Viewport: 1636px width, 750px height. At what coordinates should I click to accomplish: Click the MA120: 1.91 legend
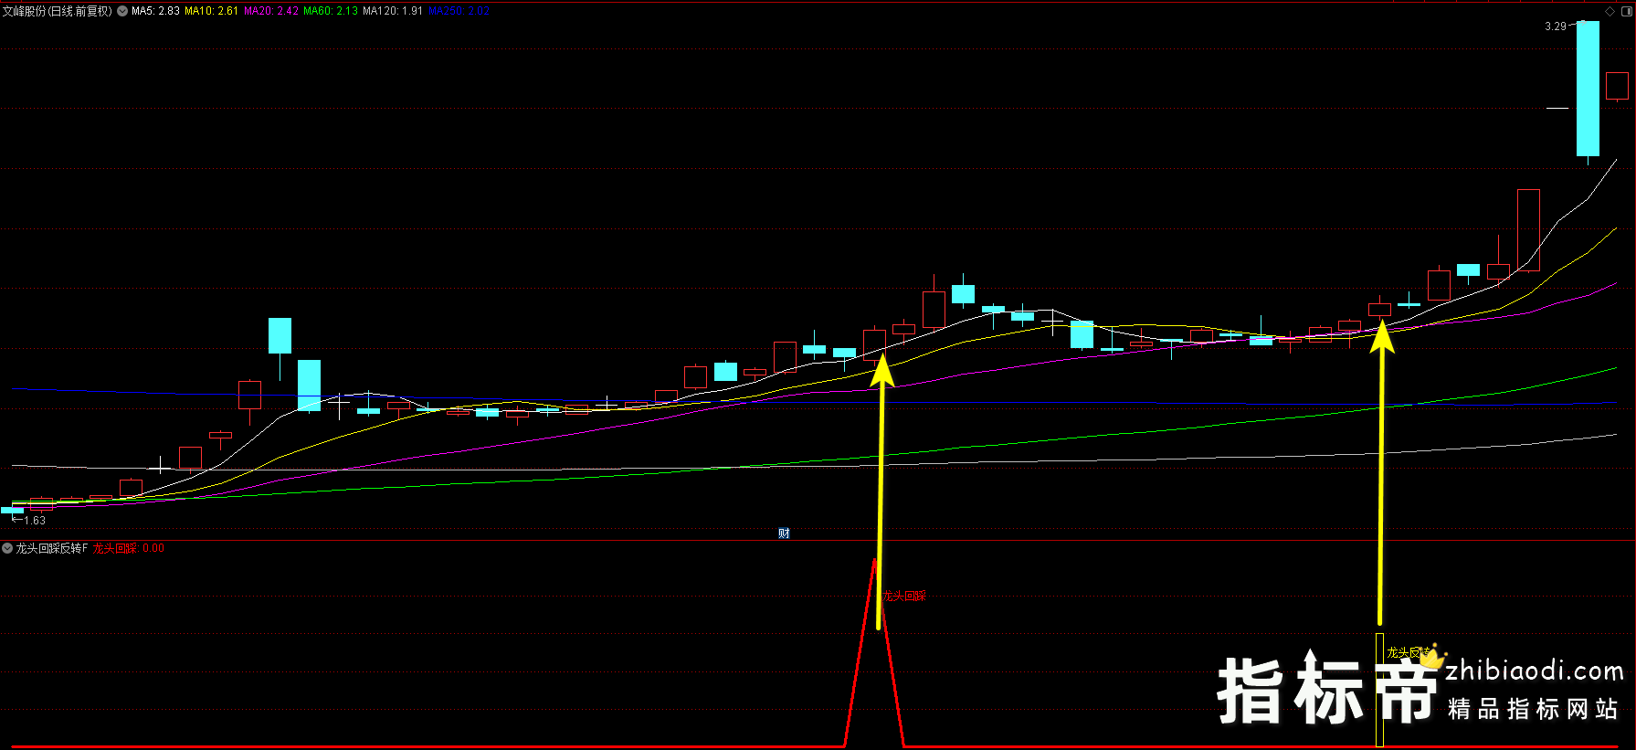[393, 11]
